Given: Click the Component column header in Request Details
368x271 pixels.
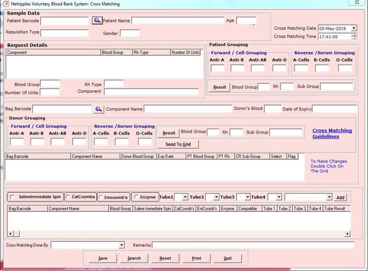Looking at the screenshot, I should pyautogui.click(x=54, y=52).
